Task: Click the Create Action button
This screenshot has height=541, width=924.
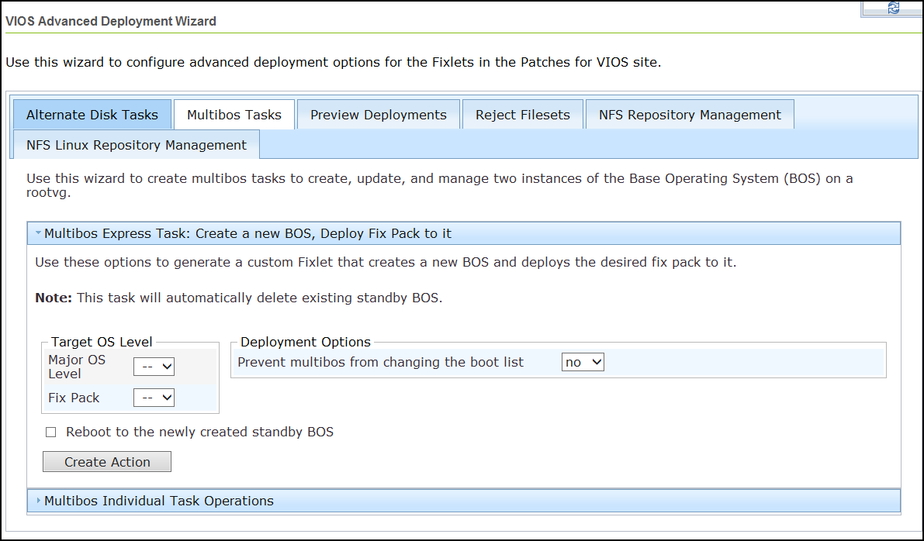Action: [x=107, y=462]
